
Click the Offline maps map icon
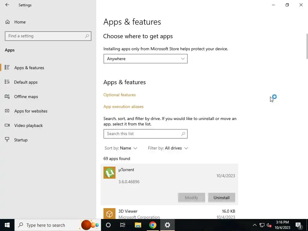[x=7, y=97]
